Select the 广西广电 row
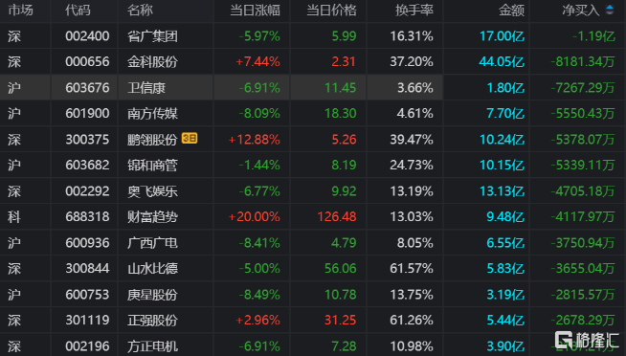626x356 pixels. tap(313, 243)
